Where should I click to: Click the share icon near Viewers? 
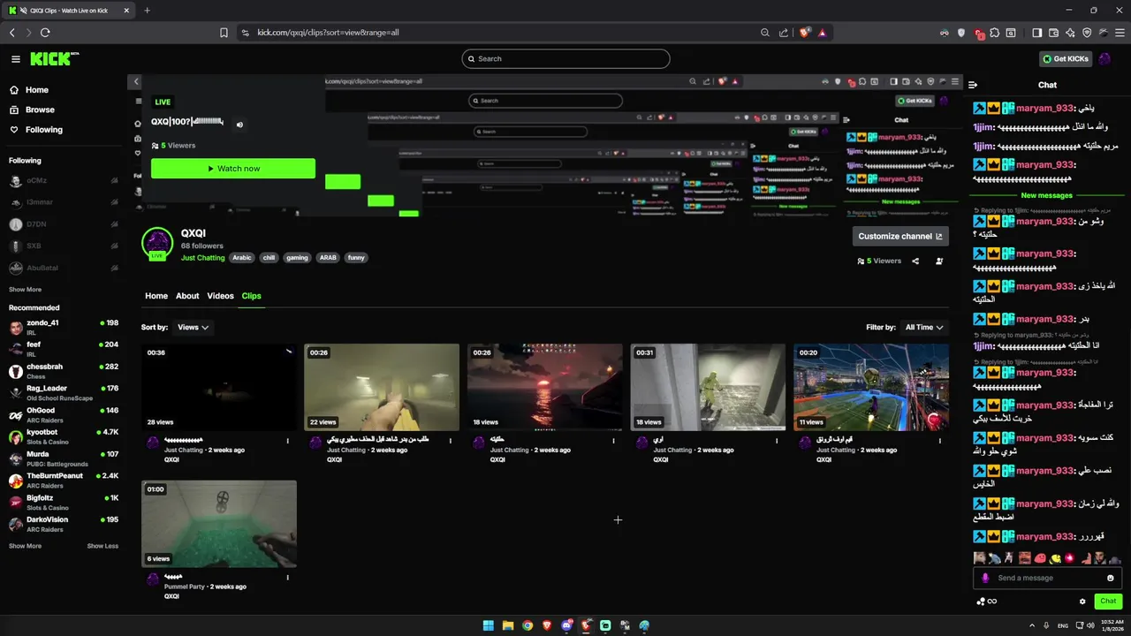point(915,261)
